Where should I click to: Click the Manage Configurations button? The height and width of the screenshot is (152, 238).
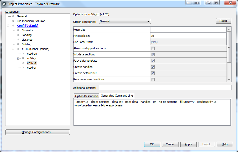pos(38,132)
